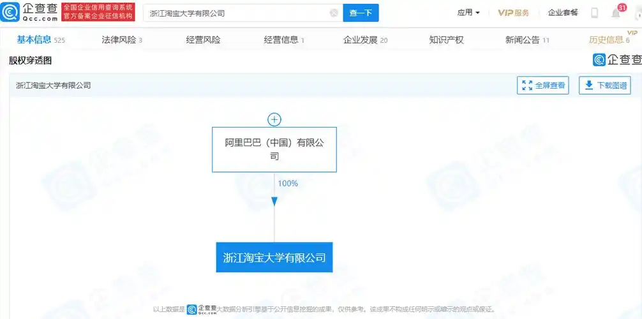
Task: Clear the search box with X icon
Action: click(x=334, y=13)
